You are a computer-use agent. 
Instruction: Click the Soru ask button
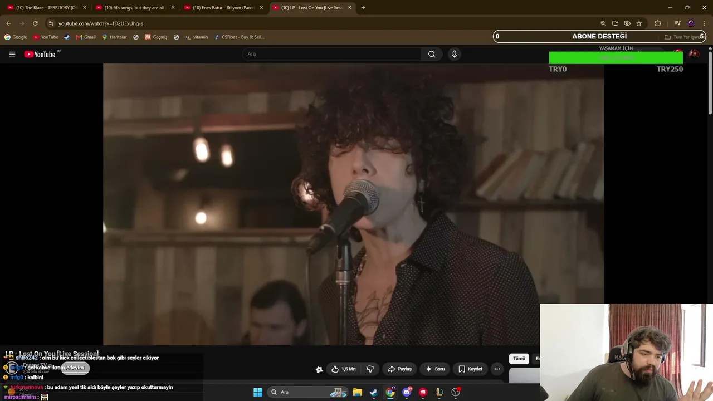click(435, 369)
